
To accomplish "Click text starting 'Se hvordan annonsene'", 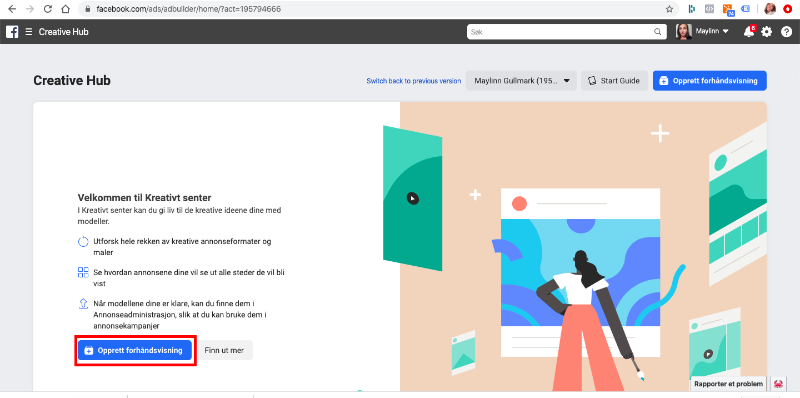I will 189,278.
